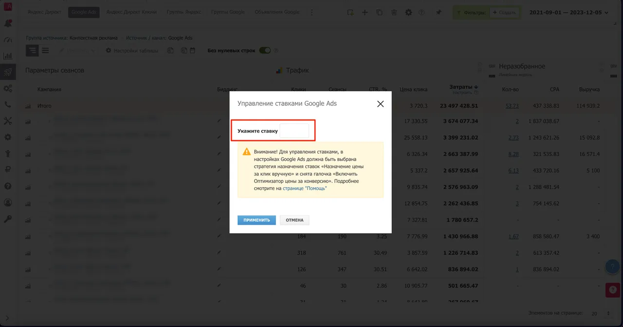Open bar chart reports icon in sidebar
623x327 pixels.
pos(8,56)
